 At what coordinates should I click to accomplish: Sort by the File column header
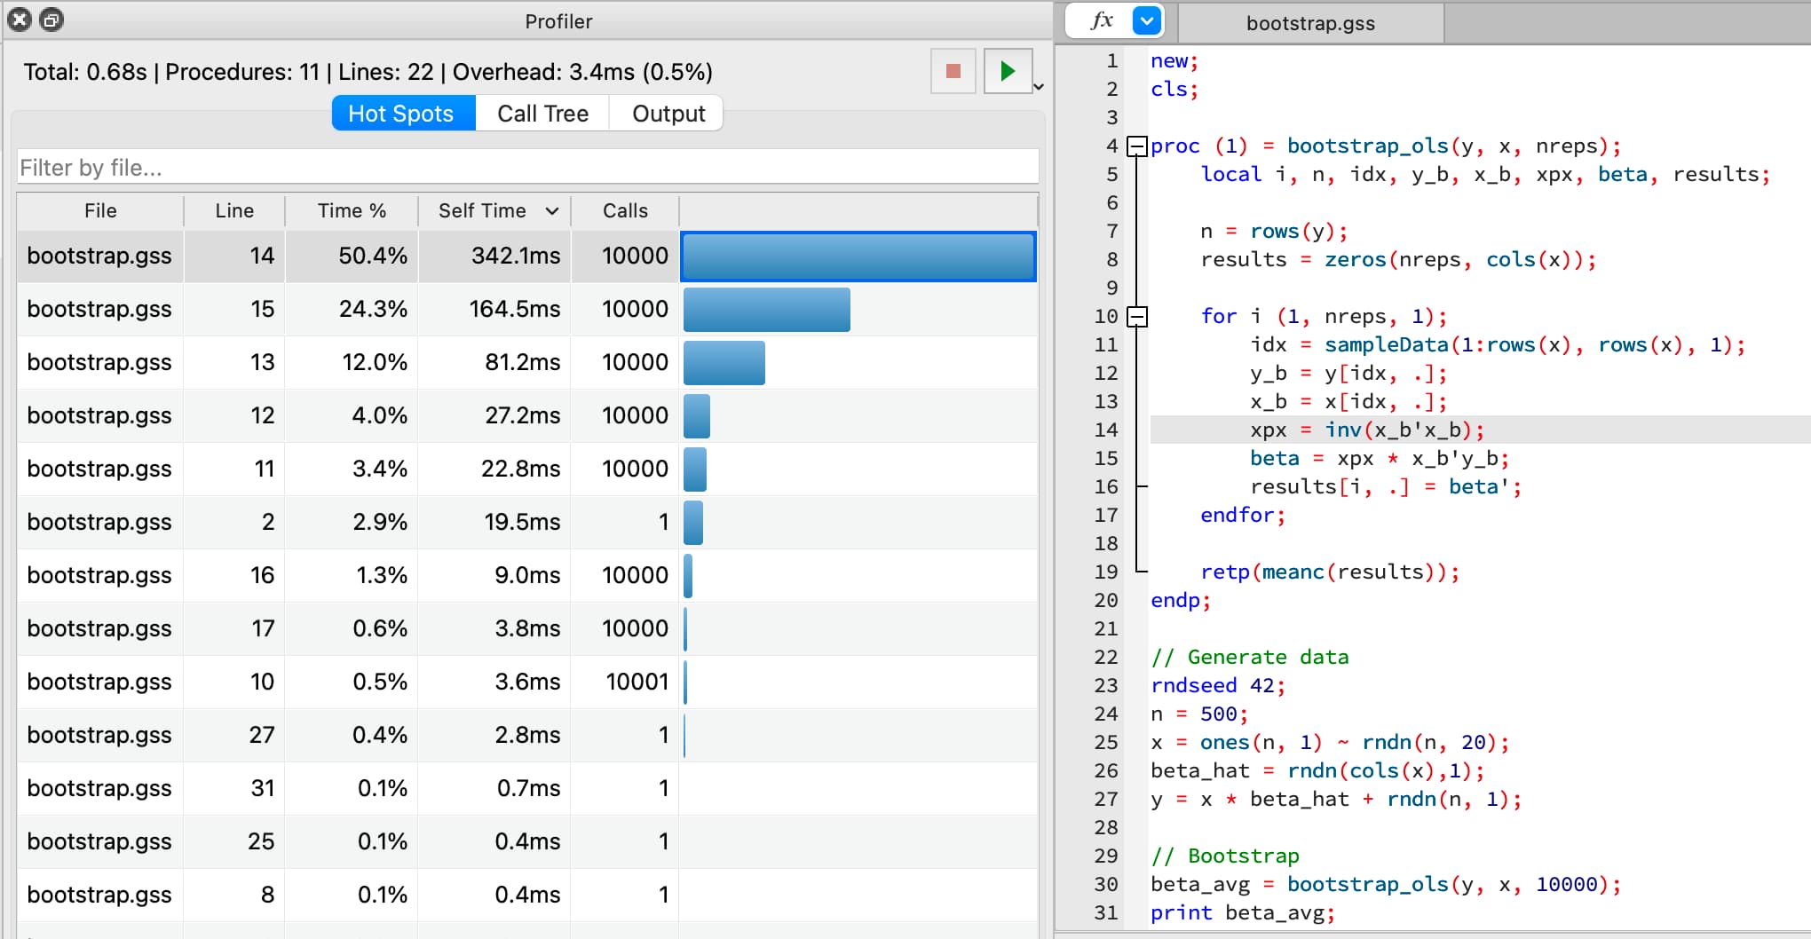click(x=100, y=210)
